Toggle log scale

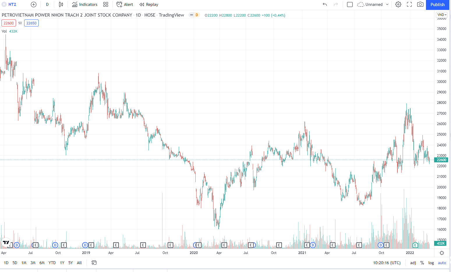pos(431,263)
